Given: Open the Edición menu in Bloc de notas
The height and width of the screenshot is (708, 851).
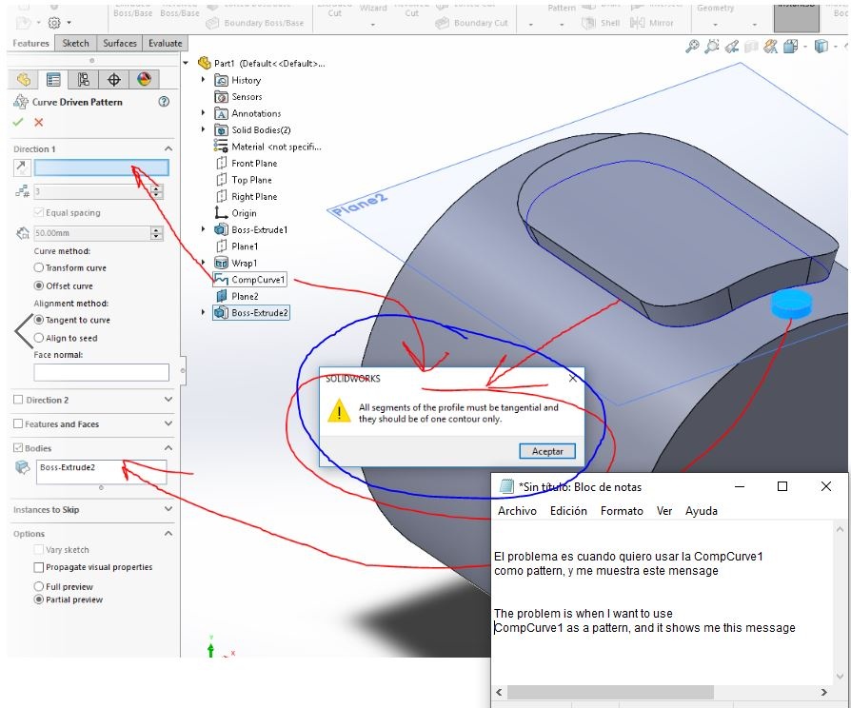Looking at the screenshot, I should coord(568,511).
